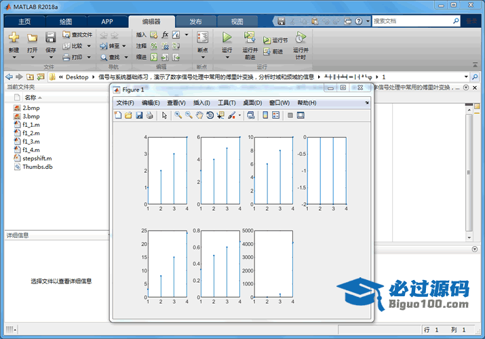The height and width of the screenshot is (339, 485).
Task: Click the Open folder icon in ribbon
Action: coord(32,37)
